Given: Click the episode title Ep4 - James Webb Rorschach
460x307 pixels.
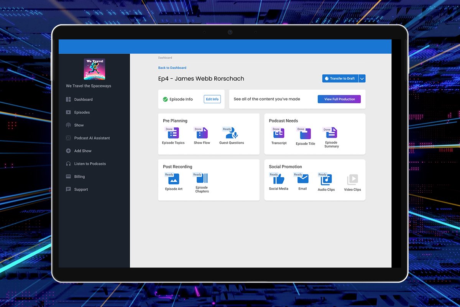Looking at the screenshot, I should click(x=201, y=79).
